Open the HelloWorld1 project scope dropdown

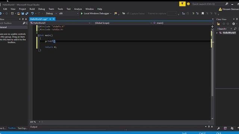click(60, 23)
